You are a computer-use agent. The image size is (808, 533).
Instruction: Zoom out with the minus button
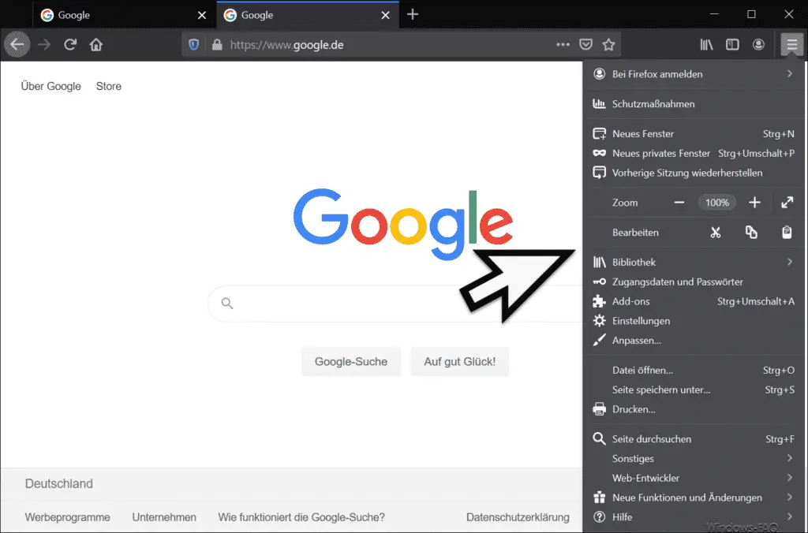click(x=679, y=203)
